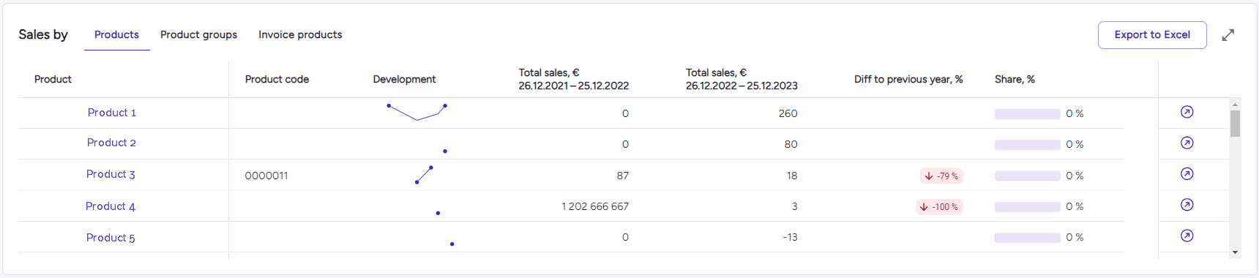This screenshot has width=1259, height=278.
Task: Click the -79 % difference badge
Action: 941,176
